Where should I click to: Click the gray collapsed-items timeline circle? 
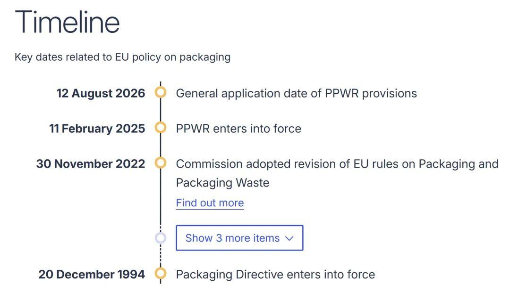point(161,238)
